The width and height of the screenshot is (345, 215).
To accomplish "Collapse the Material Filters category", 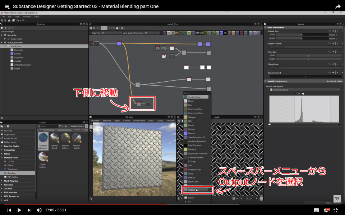I will [2, 158].
